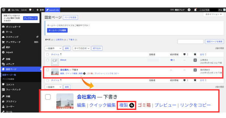Toggle select-all checkbox in table footer
226x118 pixels.
point(47,80)
